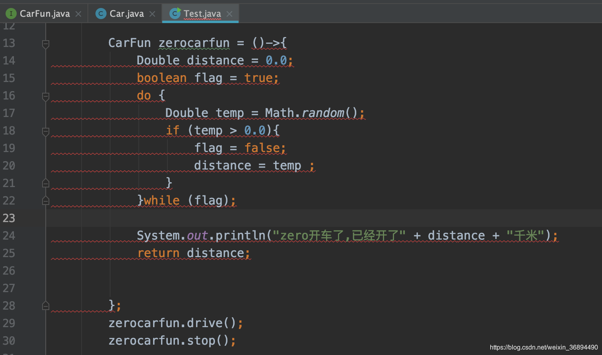Collapse the do block fold at line 16
This screenshot has height=355, width=602.
tap(46, 96)
